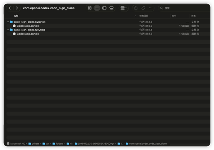Sort by the 大小 column header
Image resolution: width=214 pixels, height=150 pixels.
click(174, 16)
